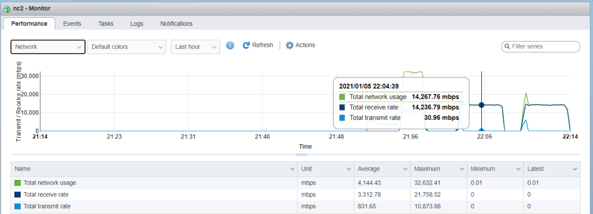Image resolution: width=593 pixels, height=214 pixels.
Task: Expand the Name column header menu
Action: [292, 169]
